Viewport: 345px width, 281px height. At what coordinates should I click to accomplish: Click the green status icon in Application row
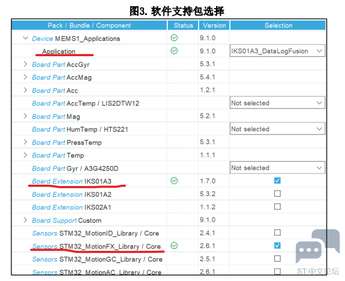tap(174, 51)
